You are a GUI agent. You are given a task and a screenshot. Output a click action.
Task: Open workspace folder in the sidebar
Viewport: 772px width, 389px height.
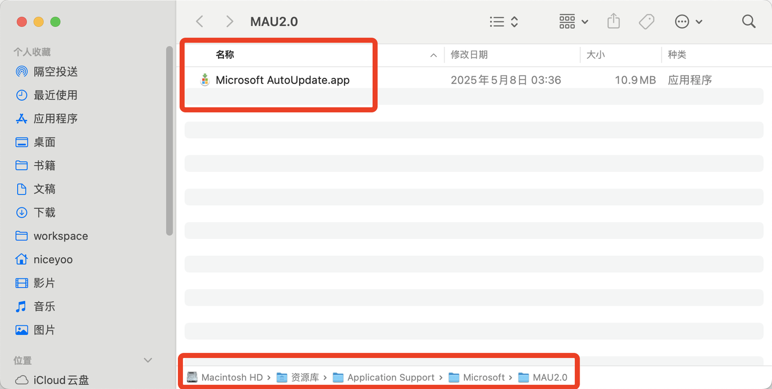click(61, 236)
